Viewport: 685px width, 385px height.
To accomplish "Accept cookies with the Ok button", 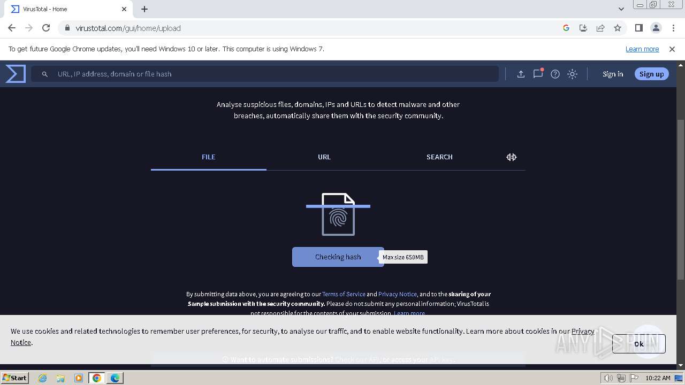I will (639, 344).
